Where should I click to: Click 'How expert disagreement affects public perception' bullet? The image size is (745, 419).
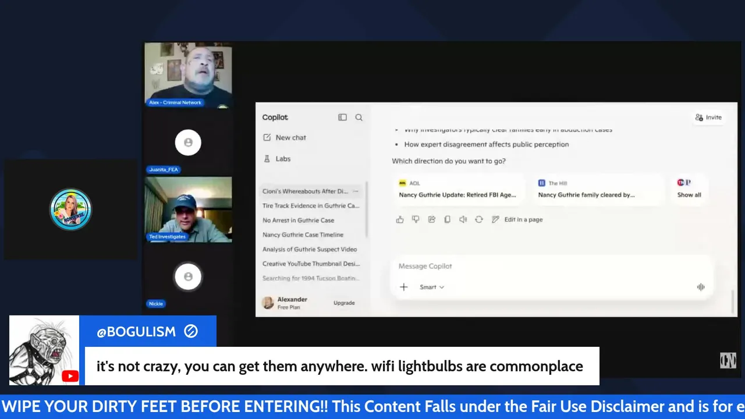pos(487,144)
